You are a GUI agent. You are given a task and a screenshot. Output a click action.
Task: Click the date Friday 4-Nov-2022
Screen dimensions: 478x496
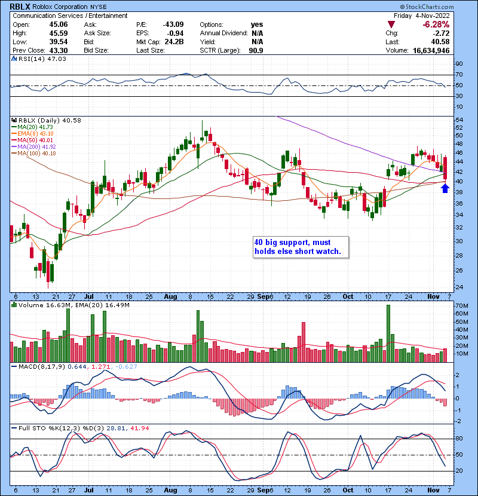coord(421,16)
